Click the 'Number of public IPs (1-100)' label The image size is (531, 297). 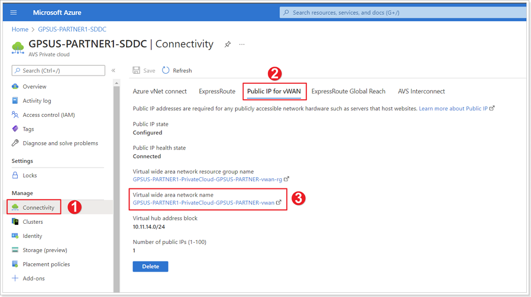click(x=169, y=242)
